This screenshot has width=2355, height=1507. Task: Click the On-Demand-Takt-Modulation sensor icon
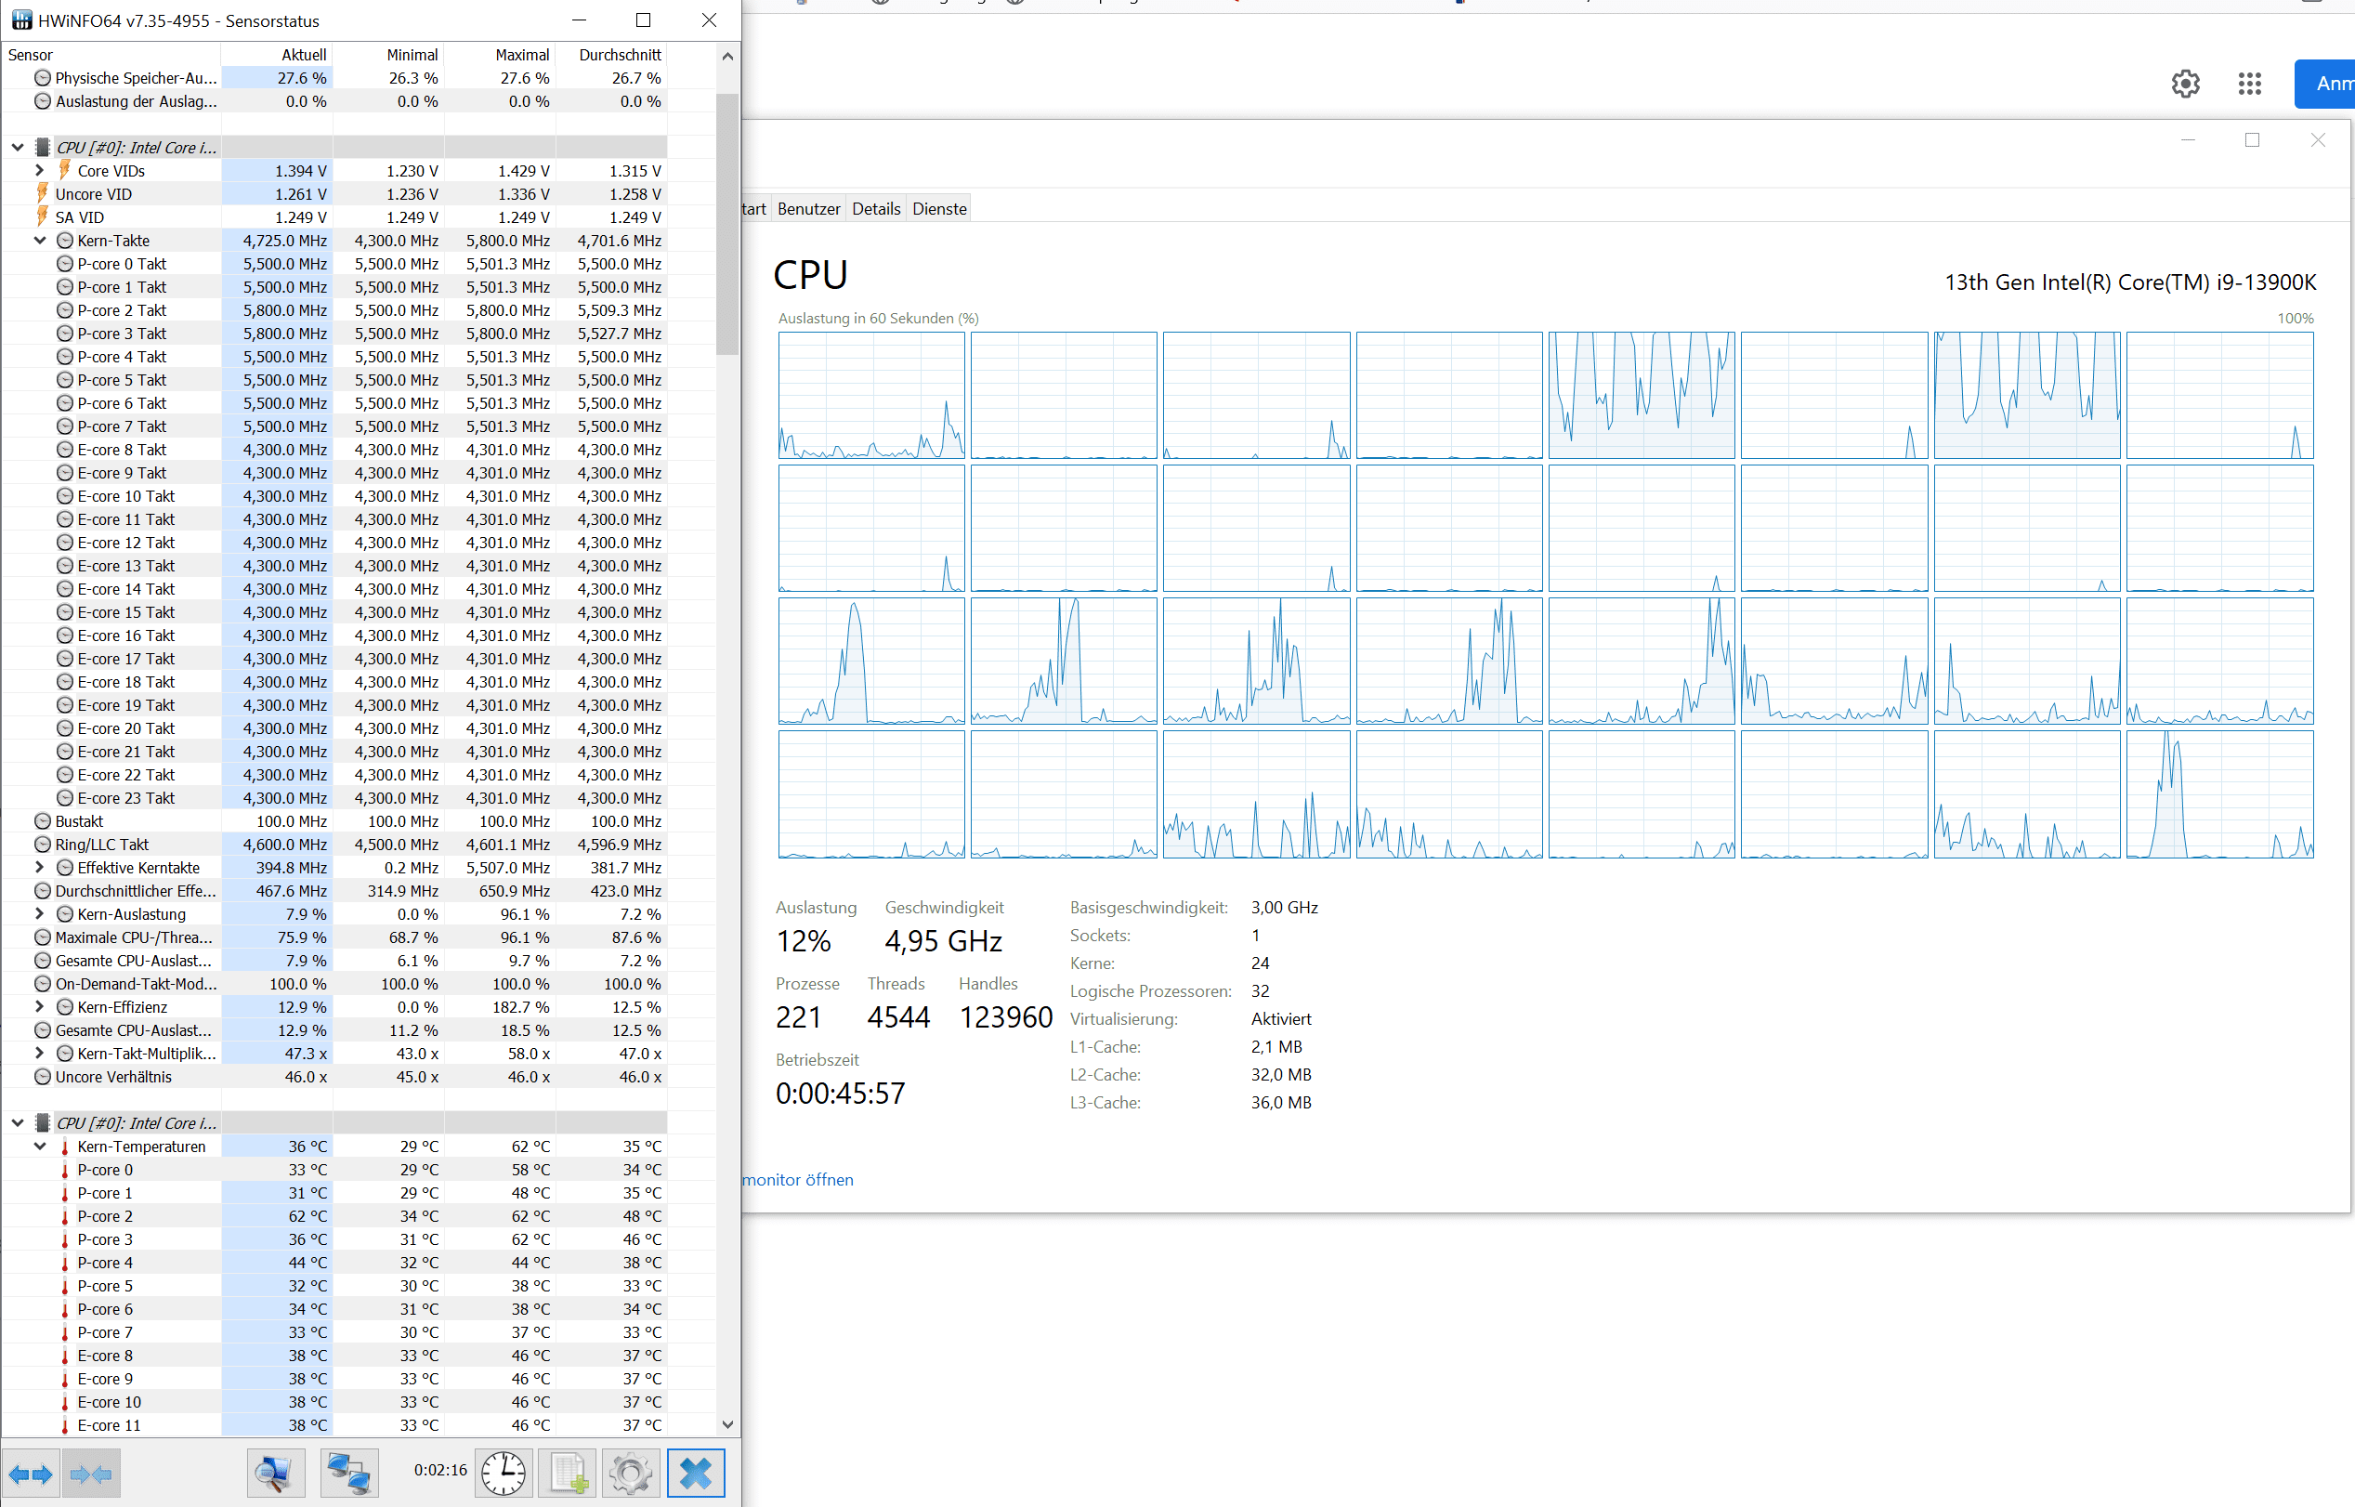42,984
